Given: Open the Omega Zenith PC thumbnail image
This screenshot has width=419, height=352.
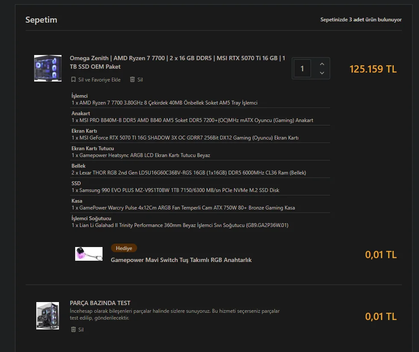Looking at the screenshot, I should [48, 68].
